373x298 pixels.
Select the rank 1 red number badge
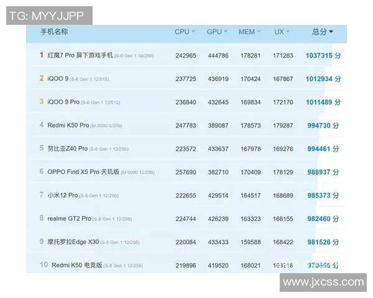click(42, 55)
